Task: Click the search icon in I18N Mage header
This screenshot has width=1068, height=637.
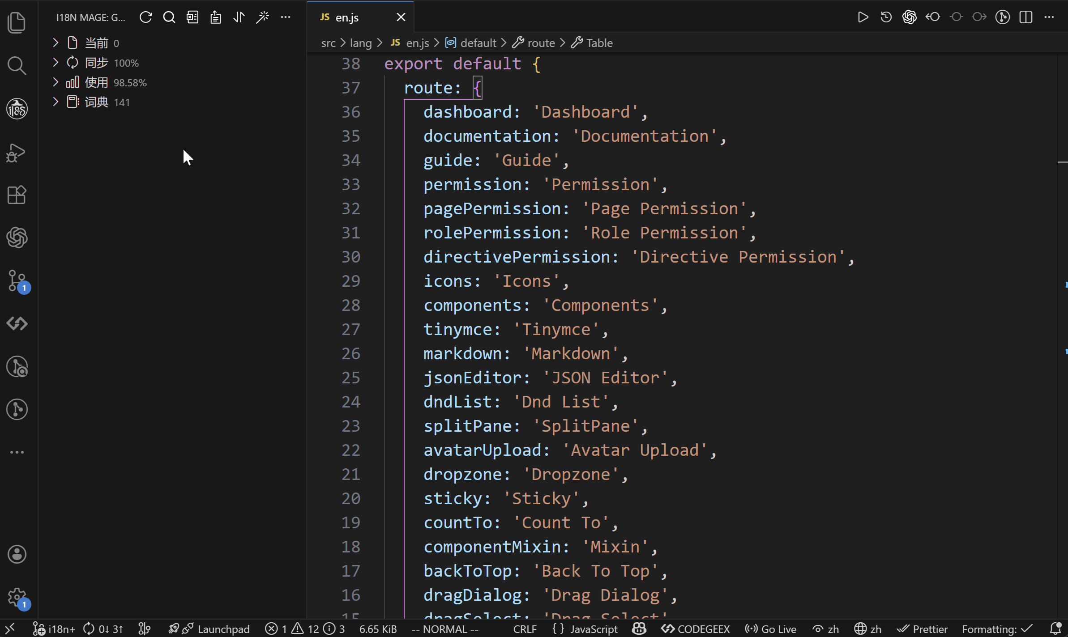Action: pos(169,17)
